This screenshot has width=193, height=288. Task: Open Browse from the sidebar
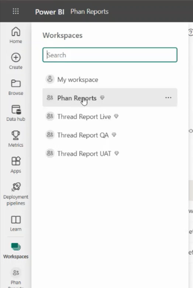[x=16, y=87]
